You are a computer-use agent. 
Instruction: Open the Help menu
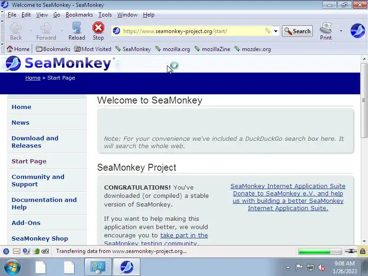pyautogui.click(x=149, y=15)
